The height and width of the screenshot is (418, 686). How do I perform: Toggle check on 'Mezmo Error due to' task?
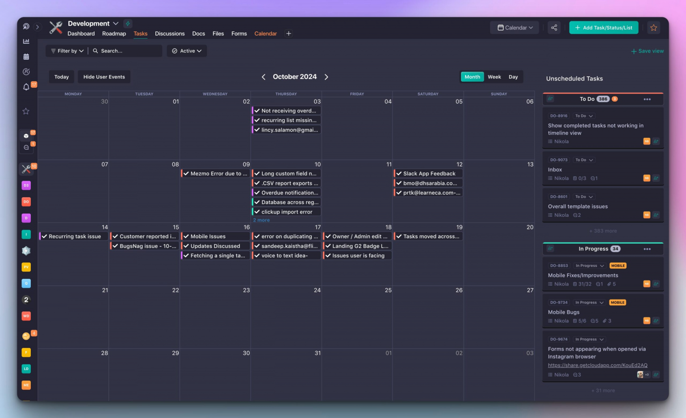[186, 174]
